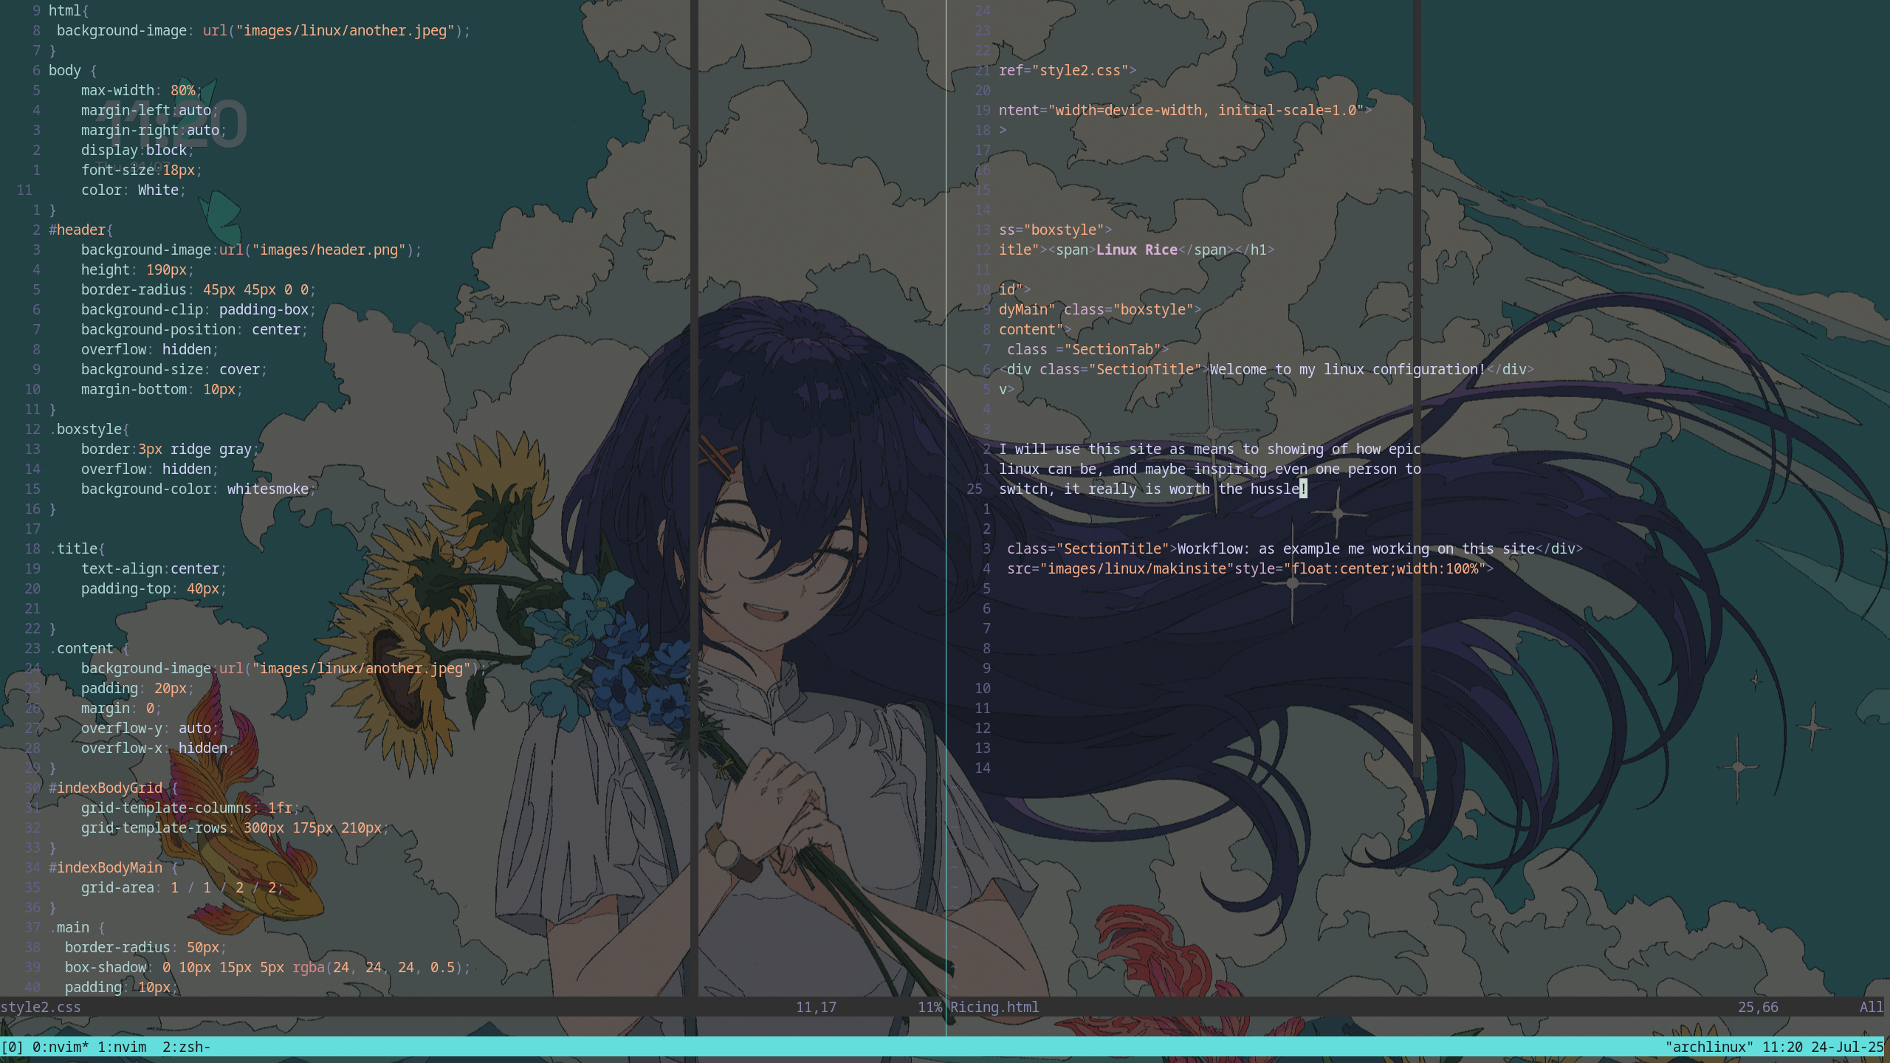1890x1063 pixels.
Task: Click the date 24-Jul-25 in status bar
Action: click(x=1847, y=1047)
